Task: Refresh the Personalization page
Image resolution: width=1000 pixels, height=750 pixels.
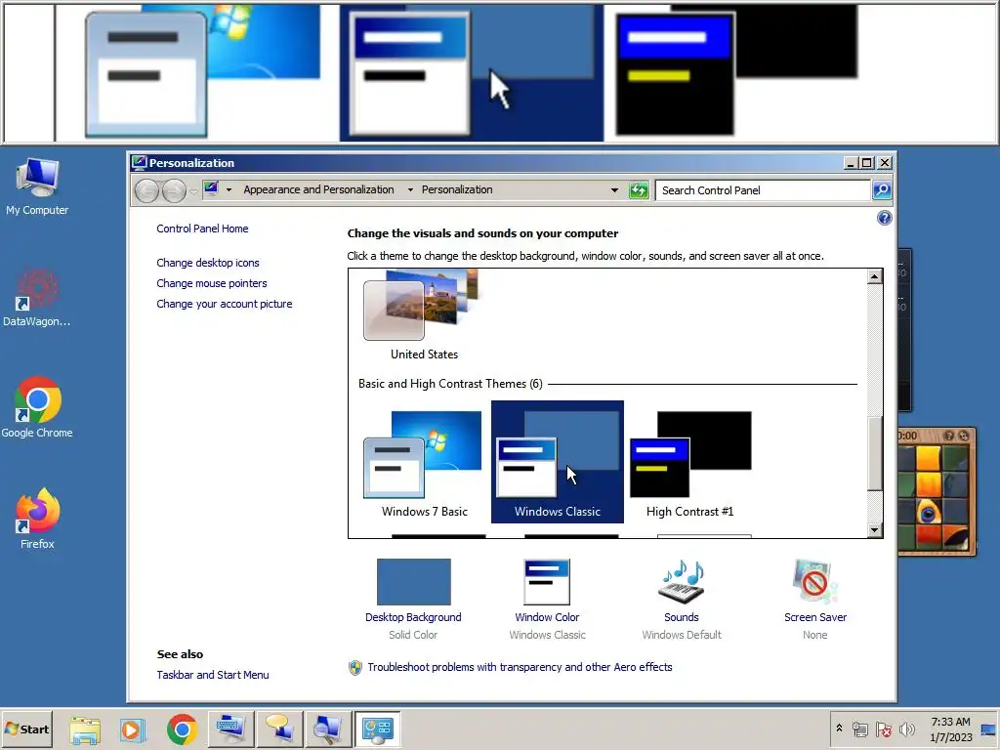Action: coord(639,190)
